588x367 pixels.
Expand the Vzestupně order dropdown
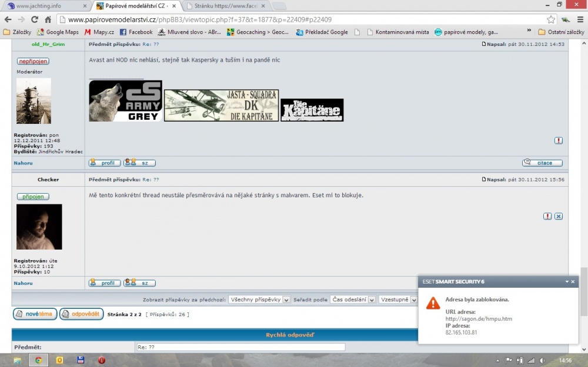coord(398,299)
